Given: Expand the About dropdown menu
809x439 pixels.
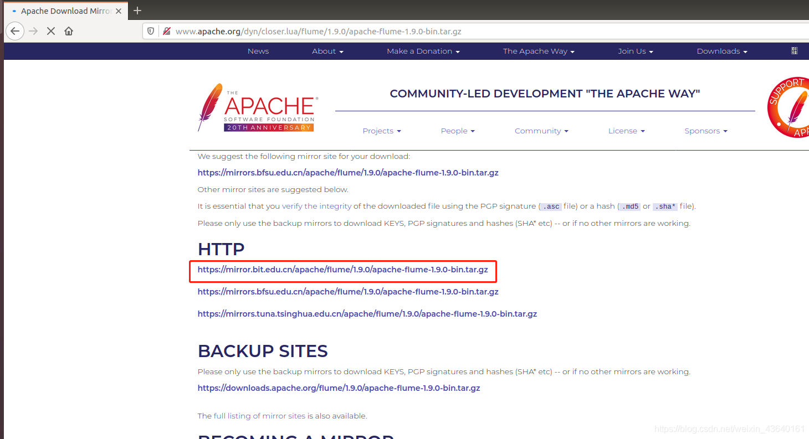Looking at the screenshot, I should tap(327, 51).
